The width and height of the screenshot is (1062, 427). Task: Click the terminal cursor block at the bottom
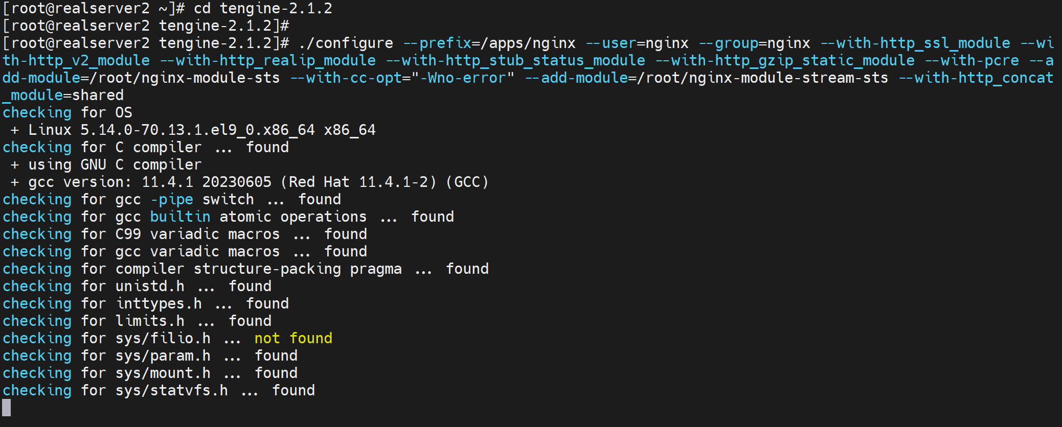click(7, 408)
